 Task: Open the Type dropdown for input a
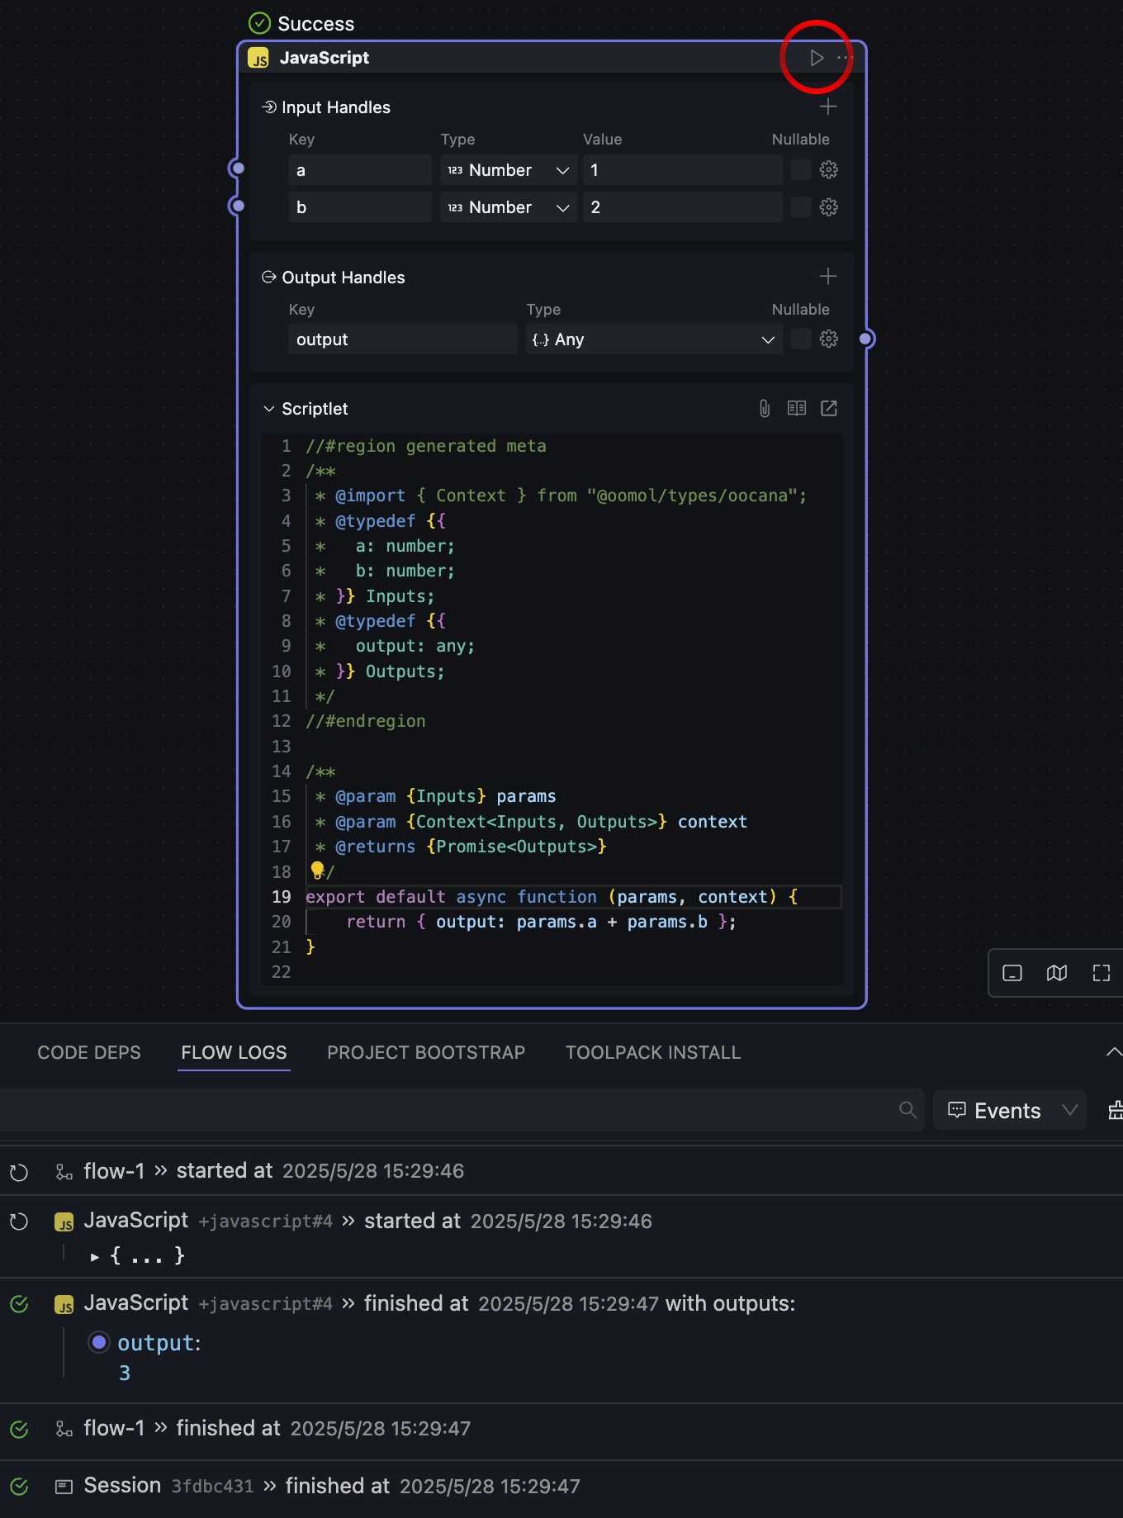[508, 170]
